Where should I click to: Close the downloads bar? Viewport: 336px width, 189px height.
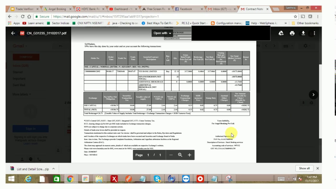pyautogui.click(x=318, y=168)
